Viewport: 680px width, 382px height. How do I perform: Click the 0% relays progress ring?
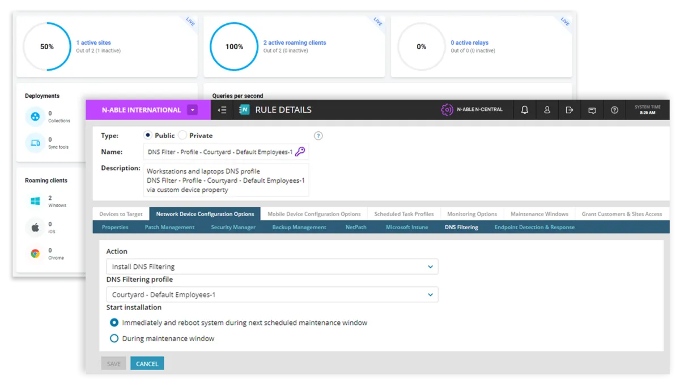[422, 46]
